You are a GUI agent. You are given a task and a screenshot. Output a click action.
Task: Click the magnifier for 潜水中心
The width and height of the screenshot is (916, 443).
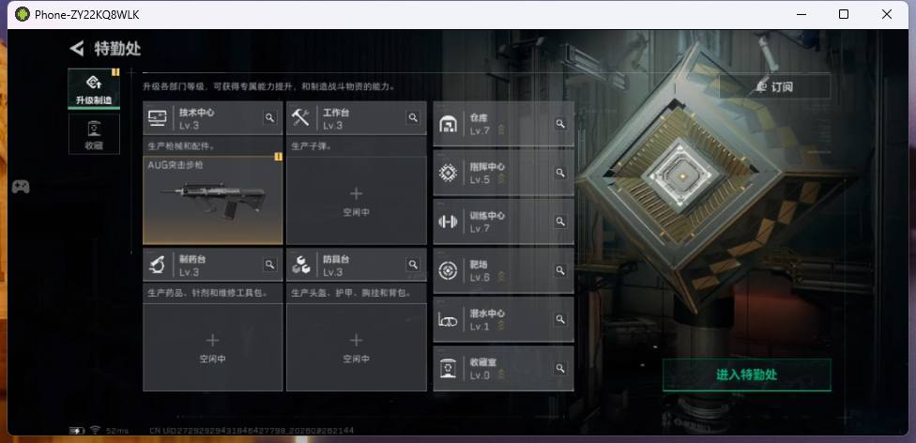(x=560, y=320)
